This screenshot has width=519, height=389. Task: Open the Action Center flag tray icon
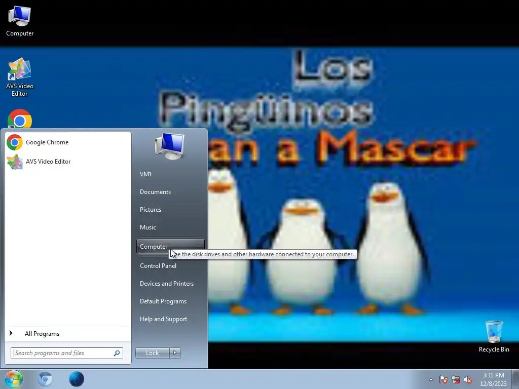(443, 379)
